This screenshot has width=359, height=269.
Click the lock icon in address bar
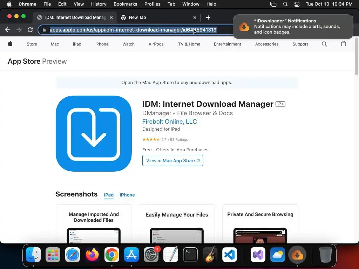[44, 30]
